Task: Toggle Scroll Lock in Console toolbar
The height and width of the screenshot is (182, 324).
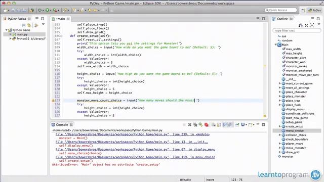Action: pyautogui.click(x=219, y=125)
